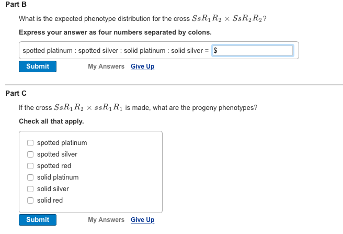Enable the solid platinum checkbox

coord(31,177)
